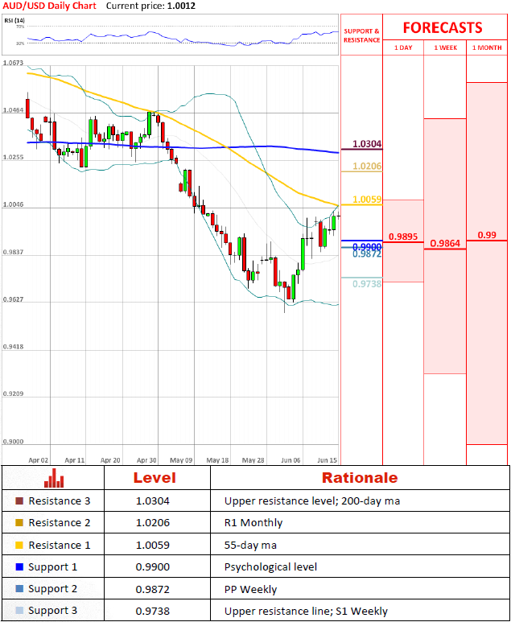Click the Resistance 2 row label
The height and width of the screenshot is (622, 511).
click(59, 523)
